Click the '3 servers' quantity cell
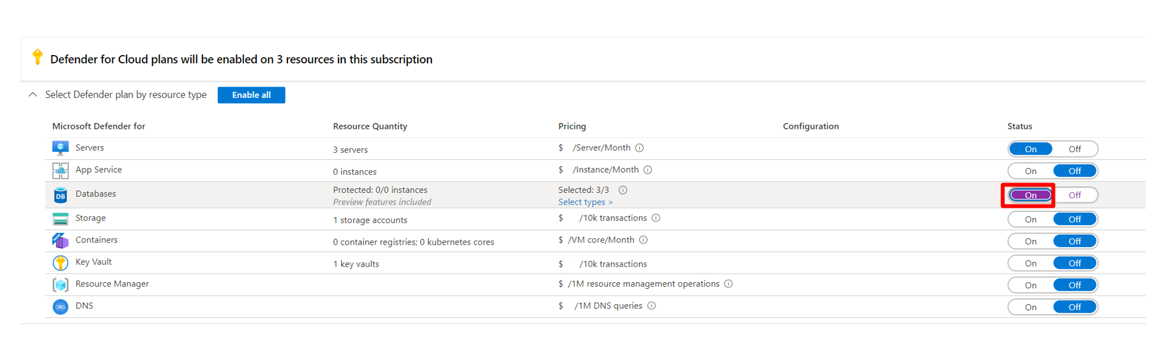The image size is (1173, 343). click(x=350, y=149)
